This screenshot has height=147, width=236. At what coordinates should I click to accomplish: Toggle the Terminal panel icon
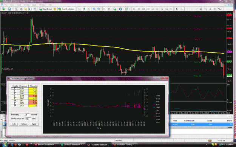[x=31, y=9]
